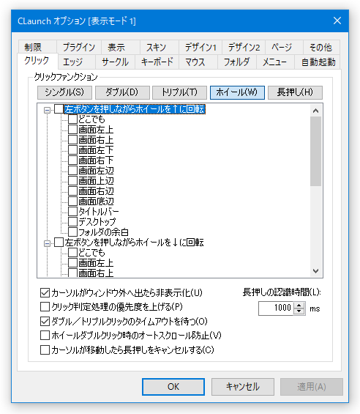The height and width of the screenshot is (414, 360).
Task: Open the キーボード tab
Action: (157, 62)
